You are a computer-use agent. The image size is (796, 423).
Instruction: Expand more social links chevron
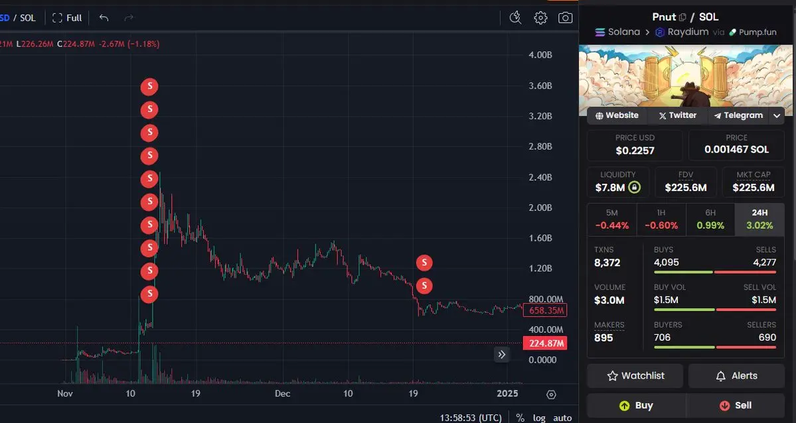pyautogui.click(x=777, y=115)
